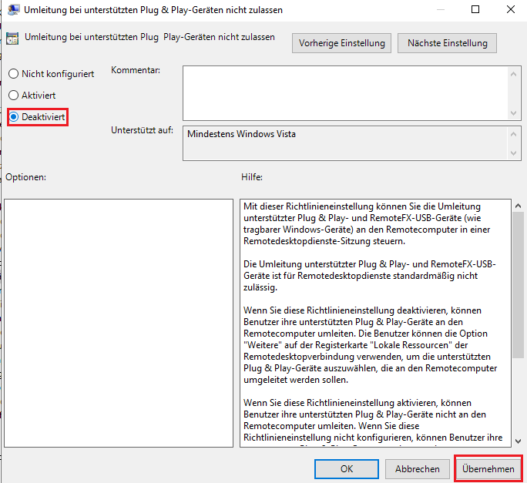Click the Hilfe text scrollbar thumb
The height and width of the screenshot is (483, 527).
(x=518, y=285)
